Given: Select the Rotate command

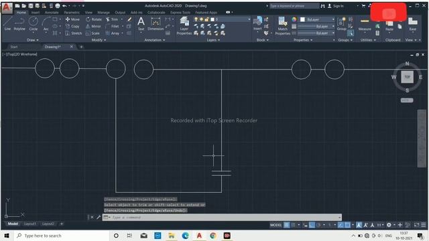Looking at the screenshot, I should point(94,19).
